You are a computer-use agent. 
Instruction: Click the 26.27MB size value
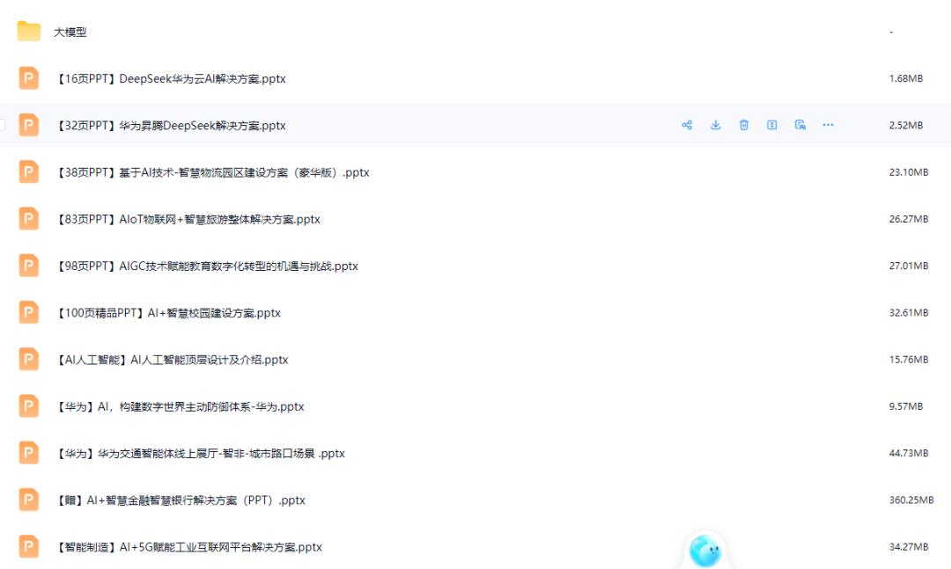point(909,219)
